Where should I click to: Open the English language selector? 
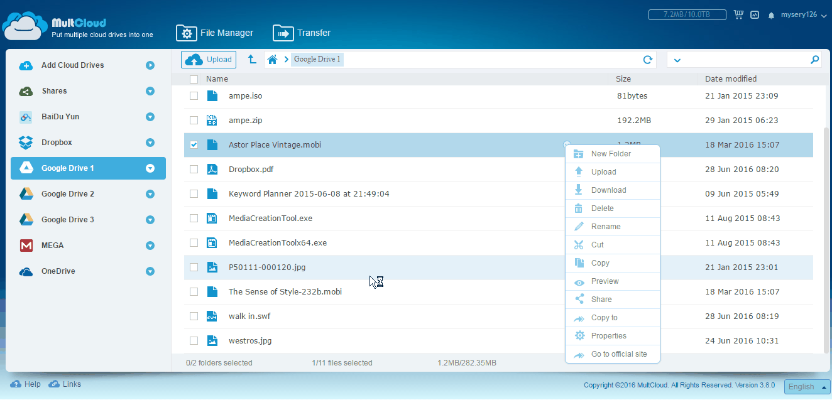pyautogui.click(x=806, y=387)
